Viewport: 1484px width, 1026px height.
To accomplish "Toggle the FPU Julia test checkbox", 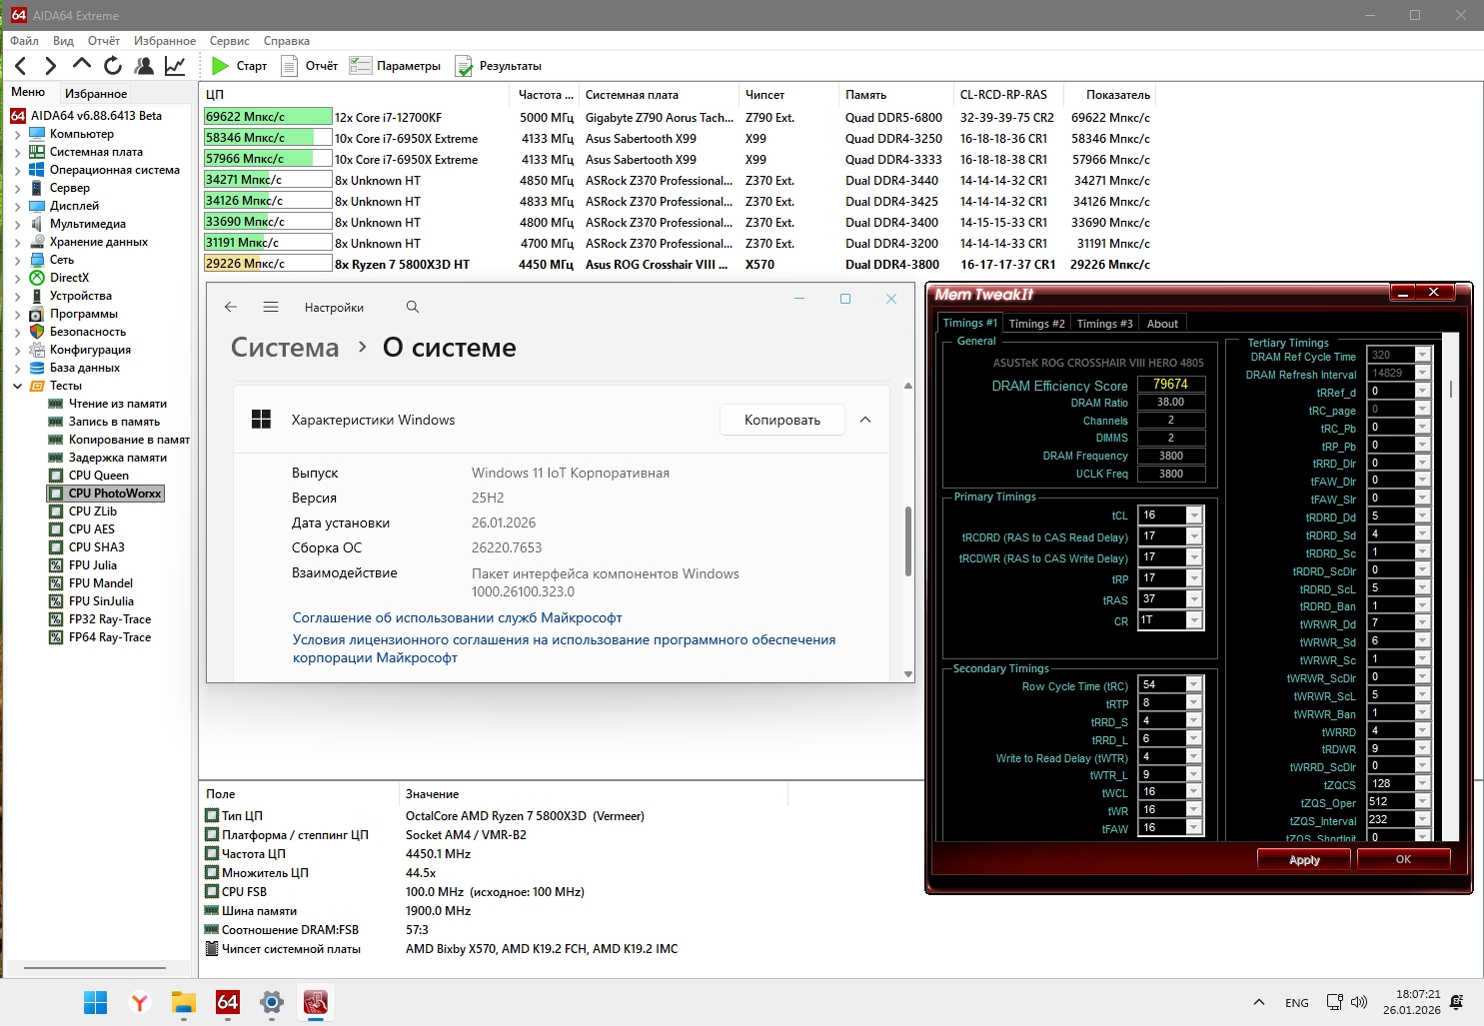I will point(56,565).
